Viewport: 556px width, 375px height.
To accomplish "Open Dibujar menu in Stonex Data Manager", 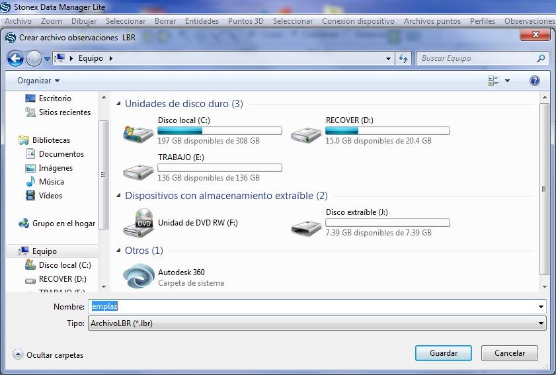I will tap(84, 21).
